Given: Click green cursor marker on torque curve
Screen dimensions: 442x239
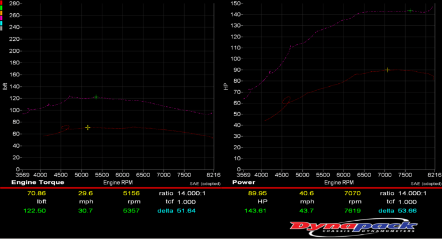Looking at the screenshot, I should pyautogui.click(x=96, y=97).
